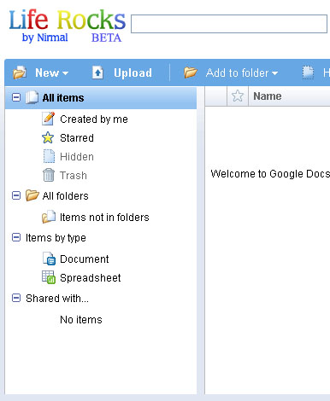This screenshot has height=401, width=330.
Task: Select the Shared with... heading
Action: (x=57, y=299)
